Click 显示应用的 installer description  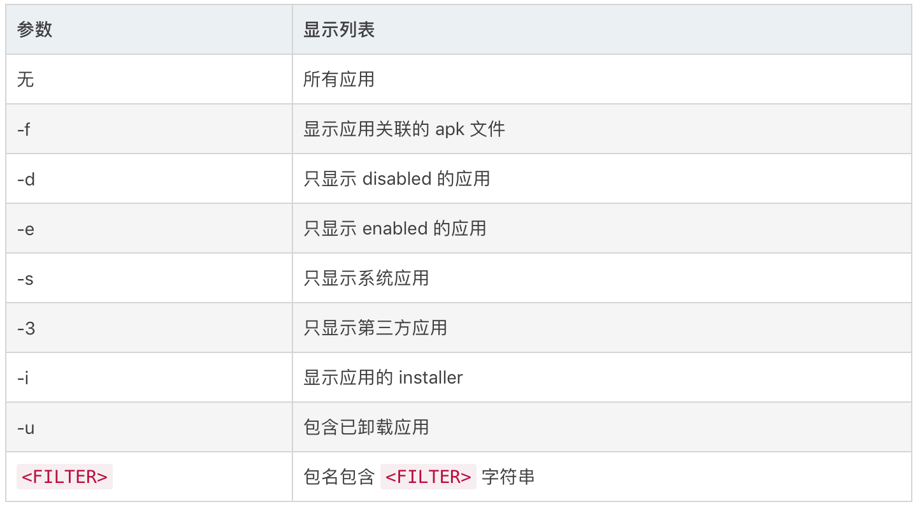pos(383,377)
